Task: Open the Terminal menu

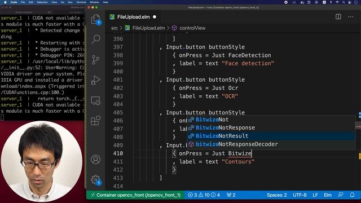Action: click(x=81, y=2)
